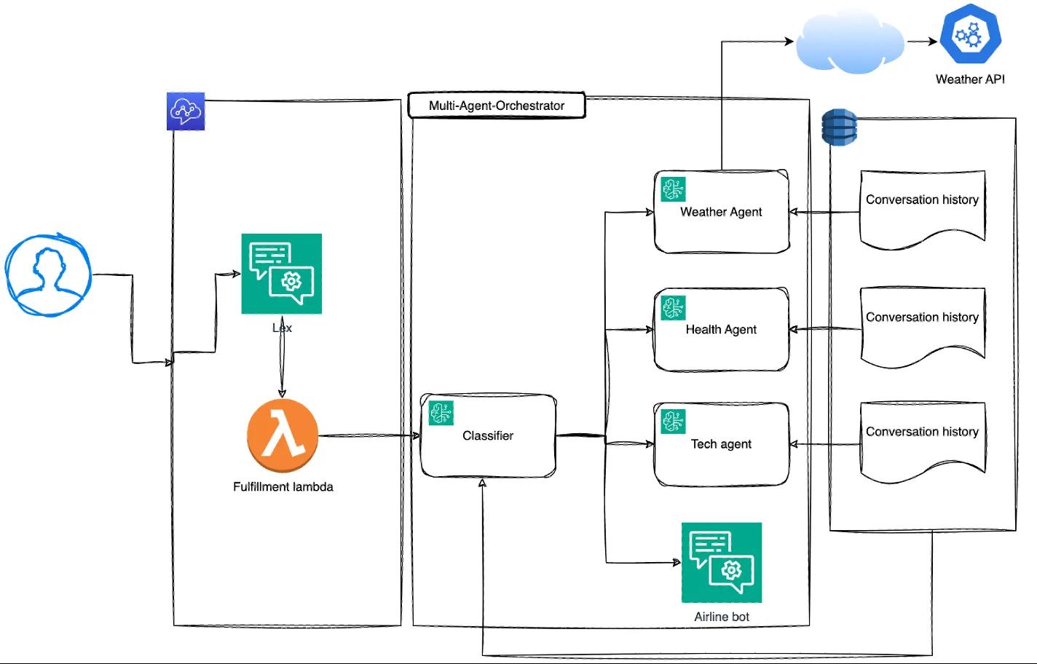Click the Conversation history document beside Tech agent

(x=923, y=442)
